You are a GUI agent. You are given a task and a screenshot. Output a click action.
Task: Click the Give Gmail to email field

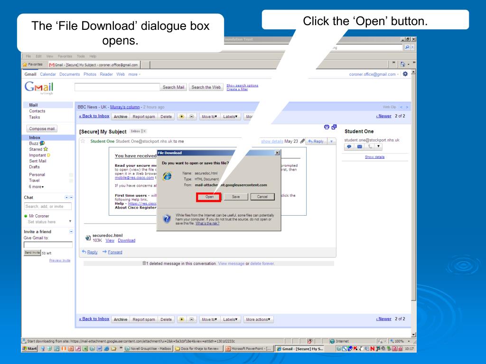tap(48, 245)
